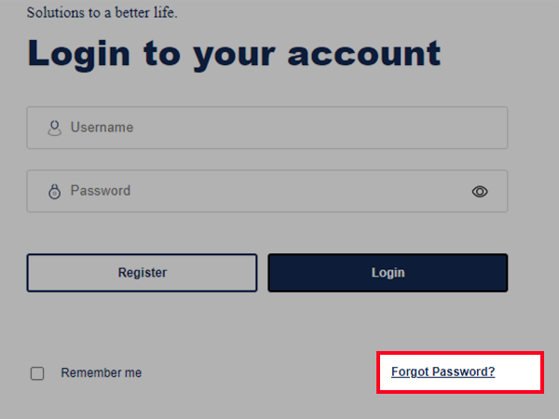Click the padlock icon in Password field
The height and width of the screenshot is (419, 559).
tap(55, 191)
